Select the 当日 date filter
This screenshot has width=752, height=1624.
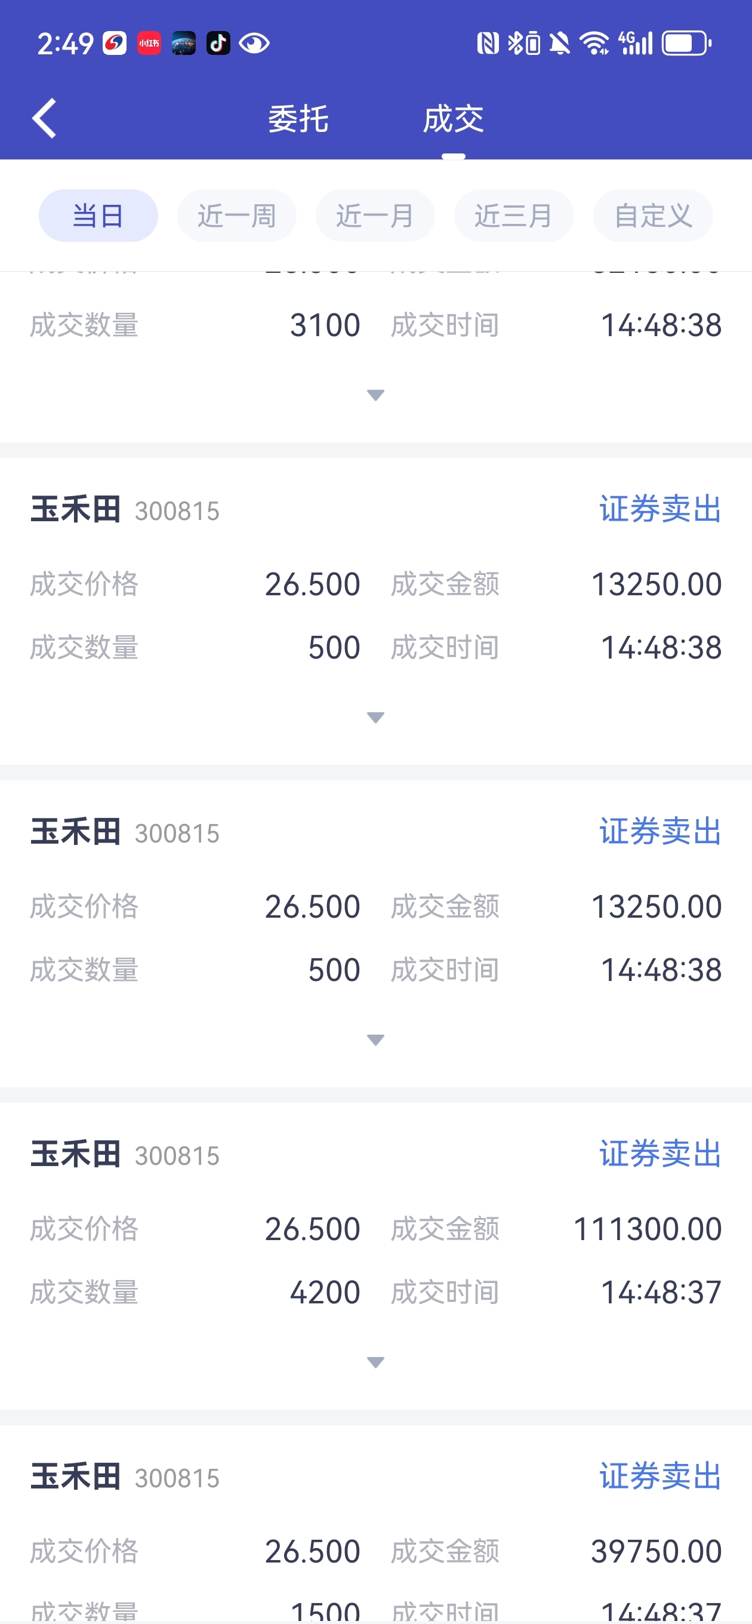(x=98, y=216)
